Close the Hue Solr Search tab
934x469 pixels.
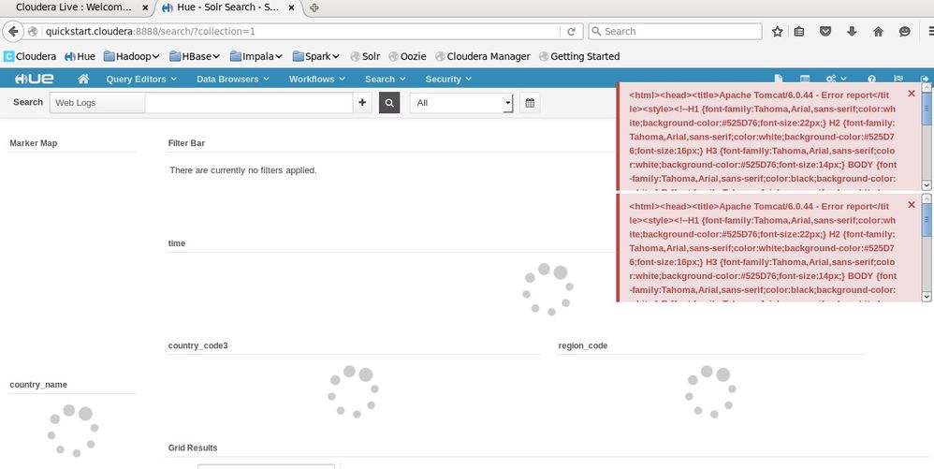pyautogui.click(x=292, y=7)
